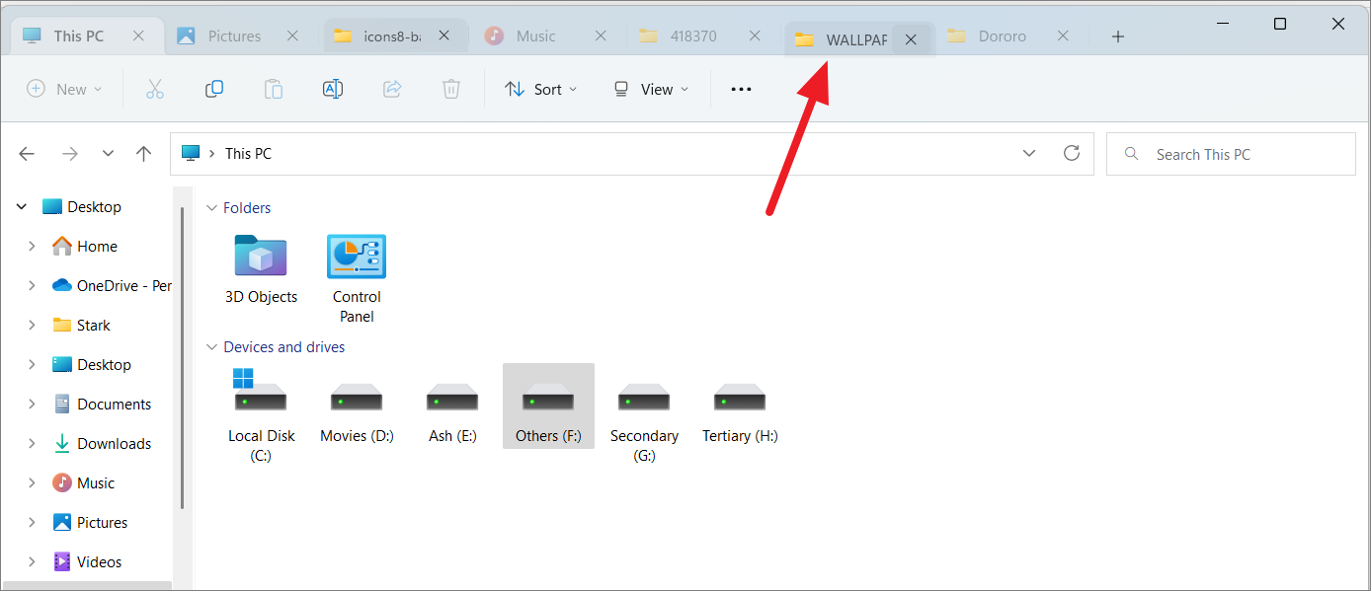Open recent locations dropdown chevron

[109, 154]
